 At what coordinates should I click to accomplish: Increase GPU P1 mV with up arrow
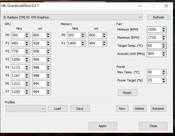48,42
